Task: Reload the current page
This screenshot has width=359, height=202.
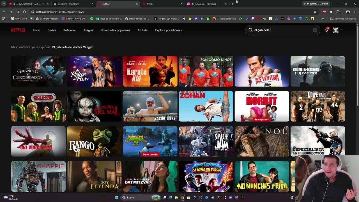Action: coord(18,12)
